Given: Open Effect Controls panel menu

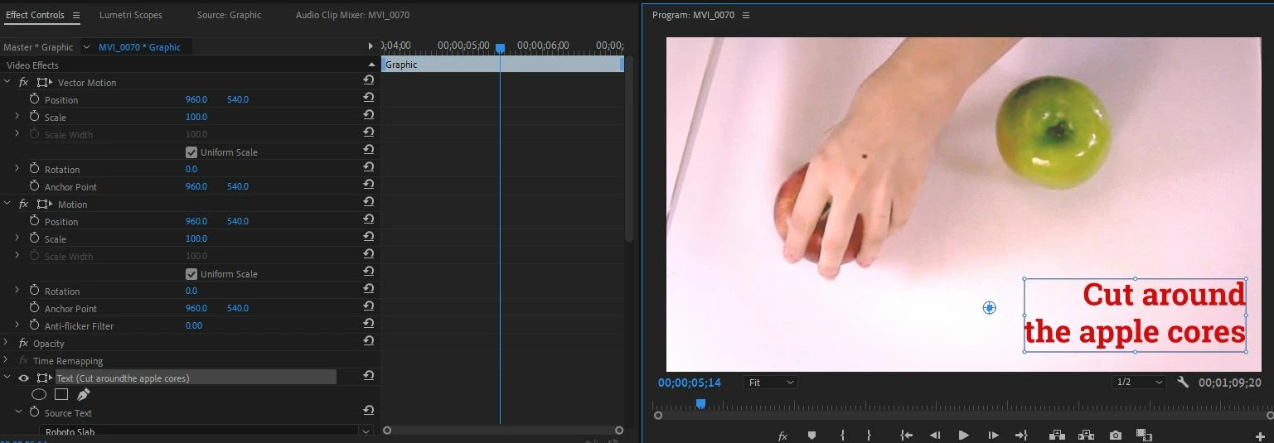Looking at the screenshot, I should tap(76, 15).
